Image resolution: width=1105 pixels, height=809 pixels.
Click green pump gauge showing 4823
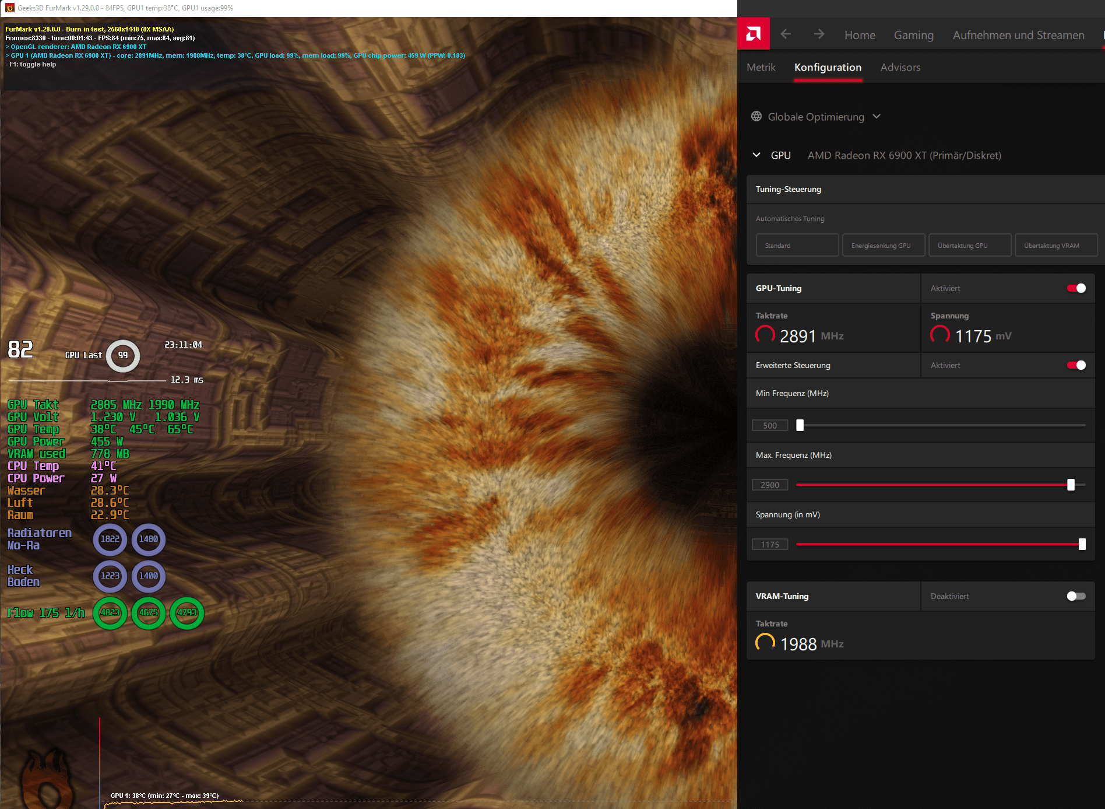point(110,613)
